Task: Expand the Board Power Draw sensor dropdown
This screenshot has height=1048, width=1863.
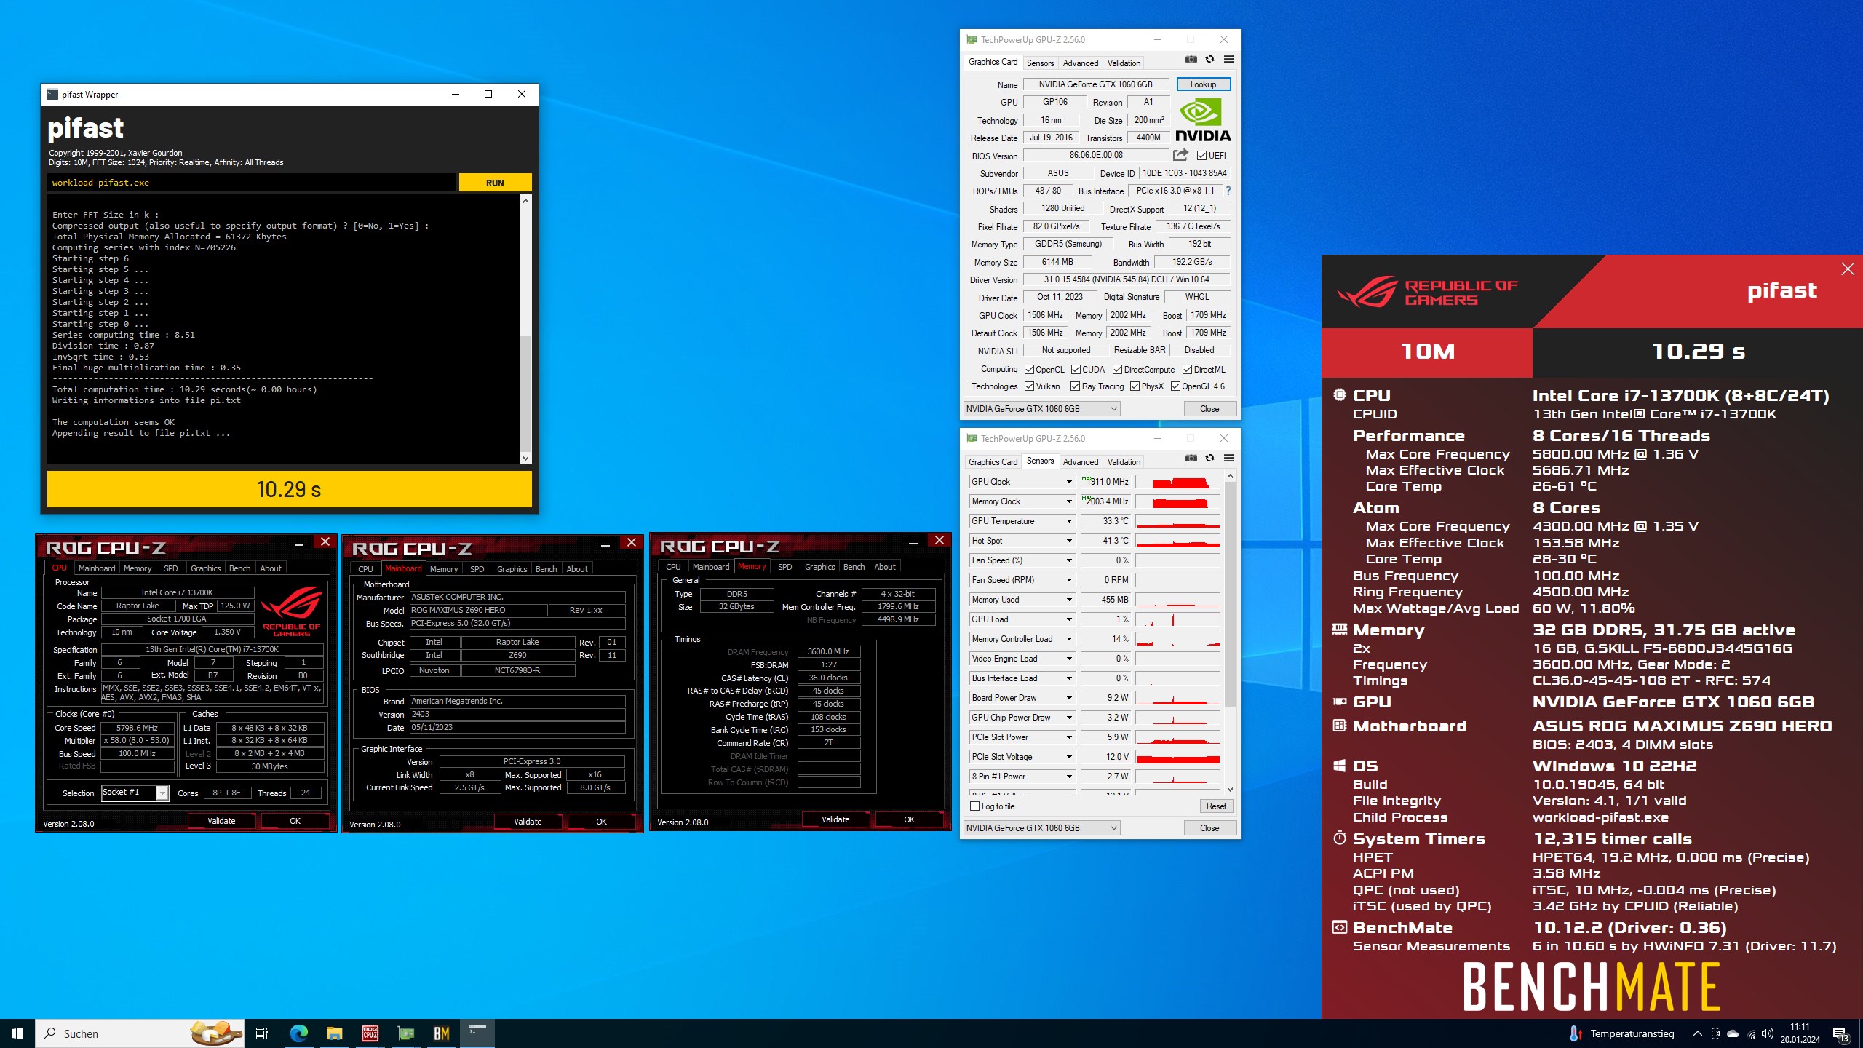Action: 1069,698
